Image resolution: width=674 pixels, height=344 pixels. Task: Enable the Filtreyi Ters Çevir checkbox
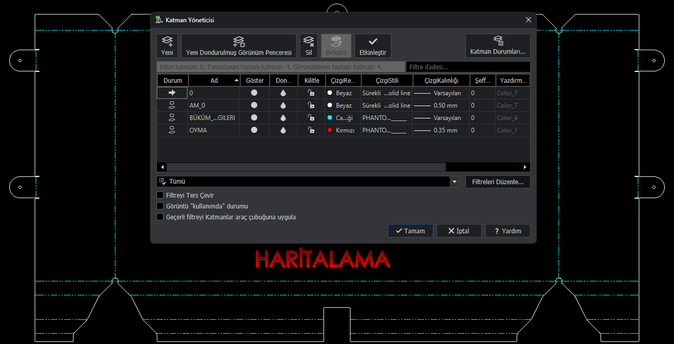point(160,196)
